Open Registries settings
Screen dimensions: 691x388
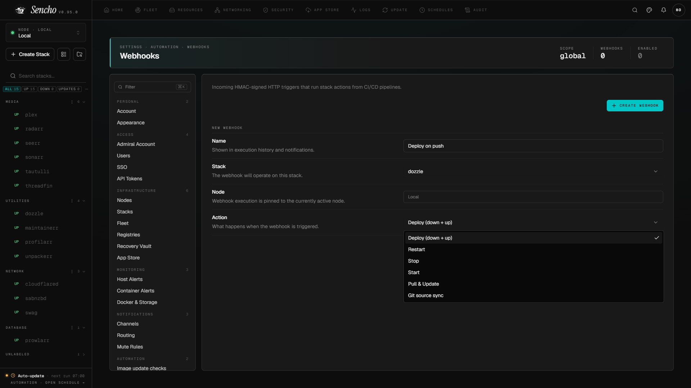click(x=128, y=235)
